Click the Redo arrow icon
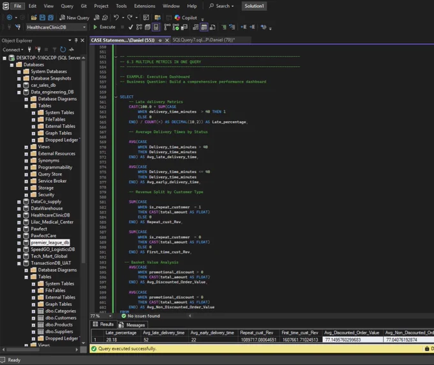434x365 pixels. pos(130,18)
